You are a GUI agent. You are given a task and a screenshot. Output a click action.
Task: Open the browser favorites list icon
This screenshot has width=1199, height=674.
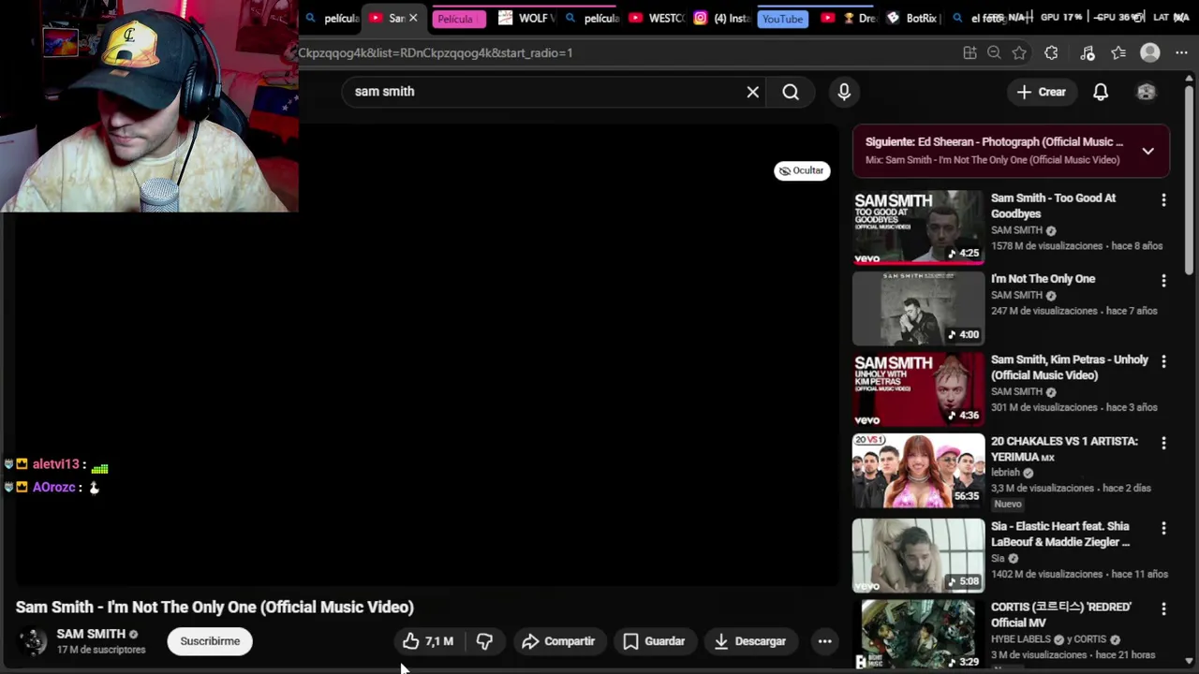(1118, 53)
